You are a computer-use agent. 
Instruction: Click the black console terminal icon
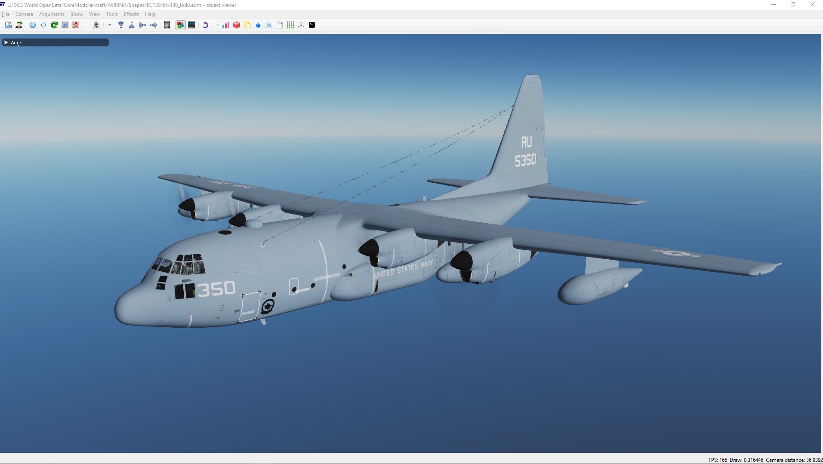[x=312, y=25]
